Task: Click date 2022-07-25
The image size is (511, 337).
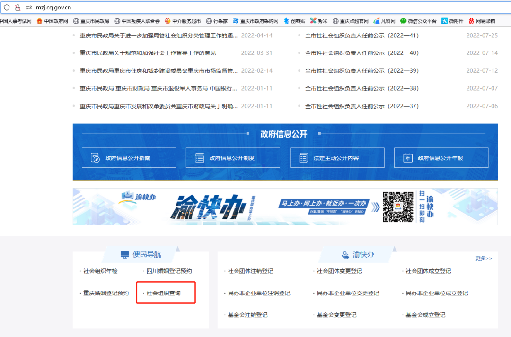Action: tap(482, 35)
